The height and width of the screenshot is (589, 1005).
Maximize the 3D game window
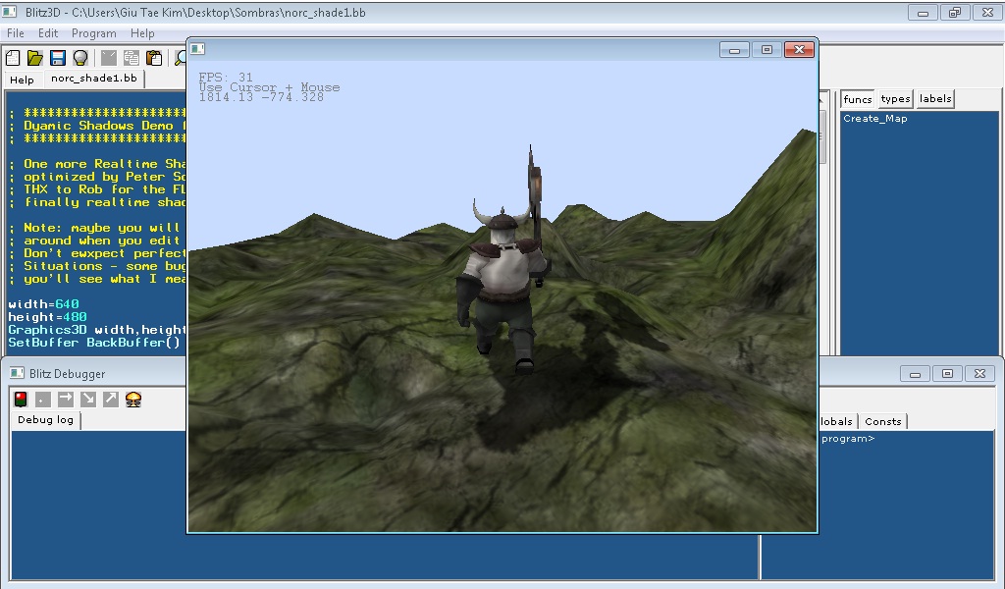767,49
